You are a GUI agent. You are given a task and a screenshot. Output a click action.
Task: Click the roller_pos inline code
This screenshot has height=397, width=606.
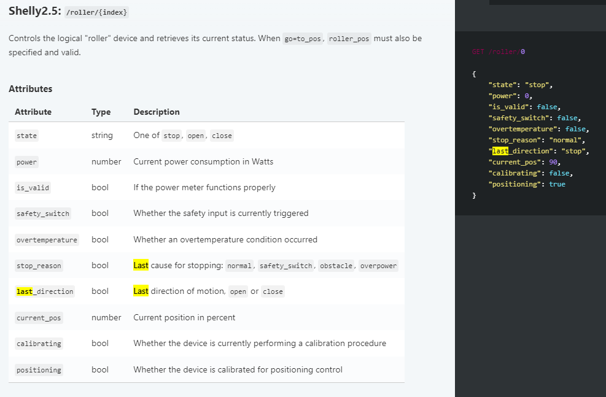point(349,39)
